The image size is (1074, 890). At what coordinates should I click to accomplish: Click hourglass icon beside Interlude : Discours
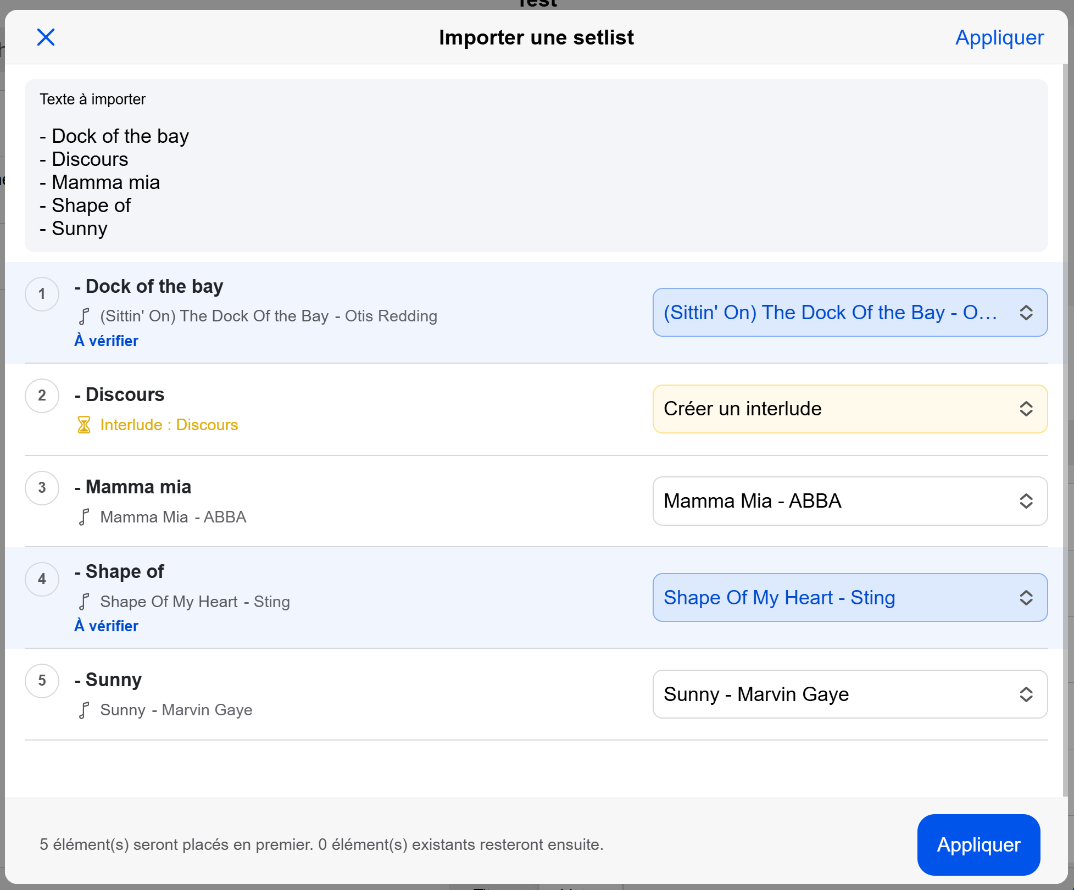pos(84,425)
